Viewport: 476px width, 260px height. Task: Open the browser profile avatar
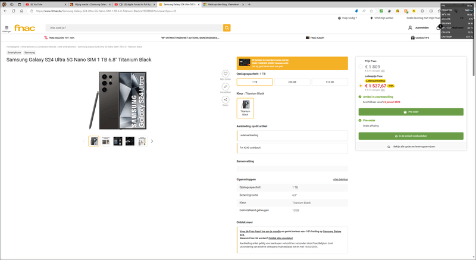coord(4,5)
